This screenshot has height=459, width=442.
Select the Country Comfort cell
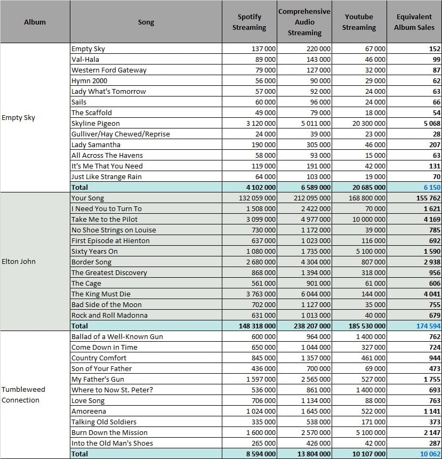(x=146, y=358)
